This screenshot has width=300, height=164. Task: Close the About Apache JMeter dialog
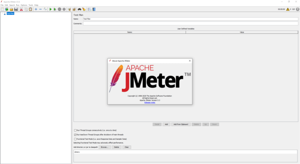tap(190, 61)
